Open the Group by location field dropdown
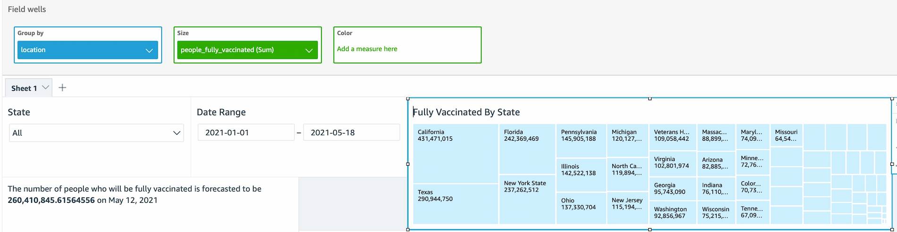The height and width of the screenshot is (232, 897). (x=149, y=50)
